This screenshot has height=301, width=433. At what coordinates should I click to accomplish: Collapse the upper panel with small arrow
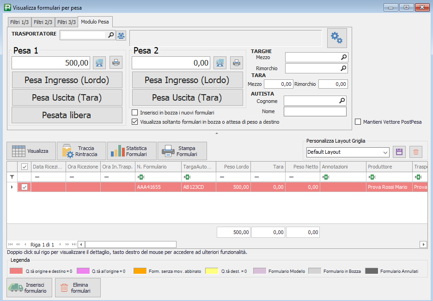(216, 133)
